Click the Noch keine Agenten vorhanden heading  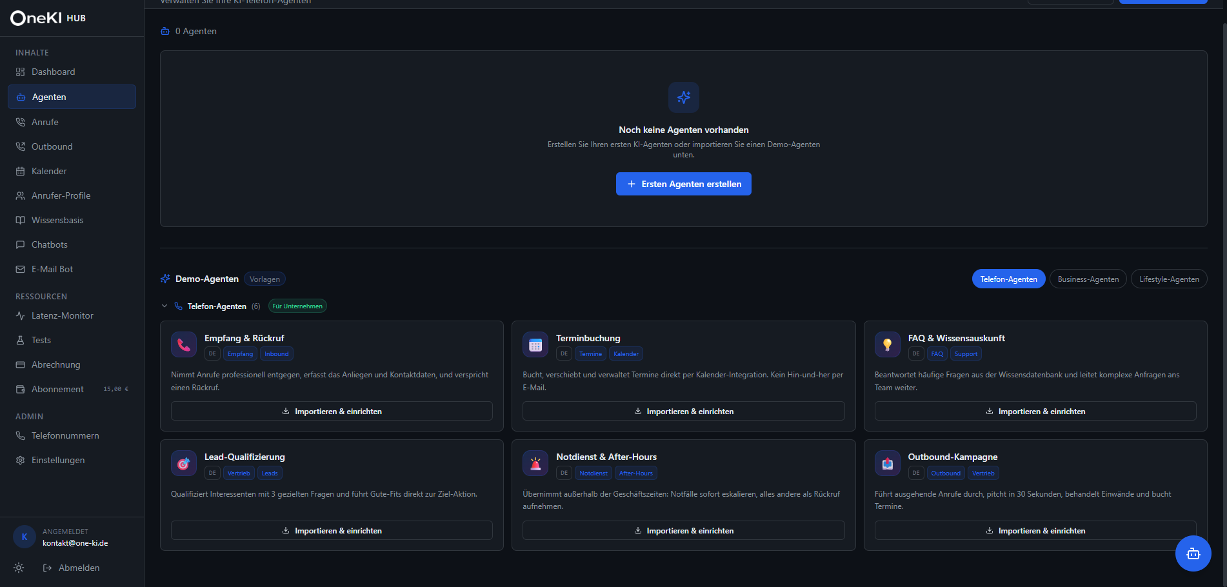point(683,130)
